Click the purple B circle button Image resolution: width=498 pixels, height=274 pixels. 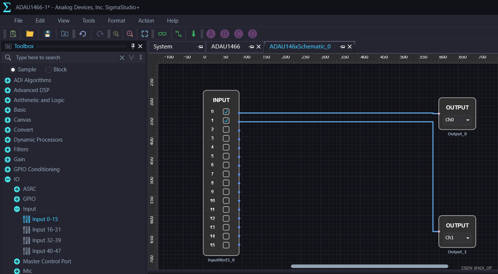[225, 34]
